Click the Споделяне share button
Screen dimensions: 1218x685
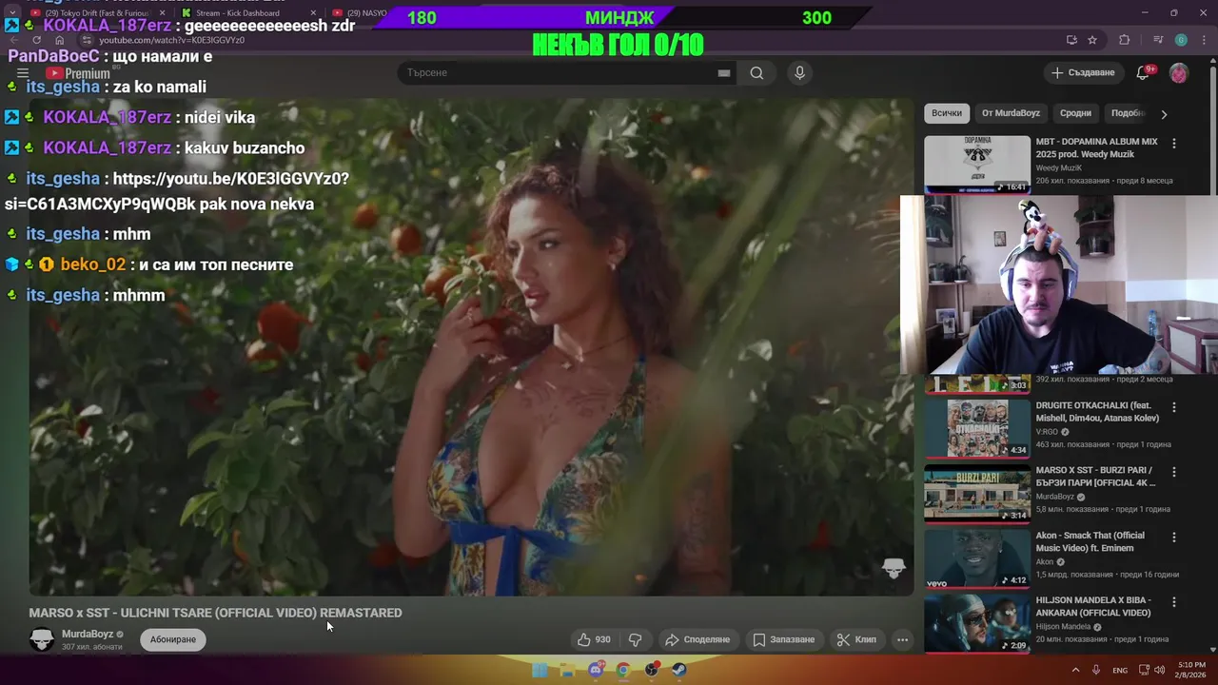[697, 639]
